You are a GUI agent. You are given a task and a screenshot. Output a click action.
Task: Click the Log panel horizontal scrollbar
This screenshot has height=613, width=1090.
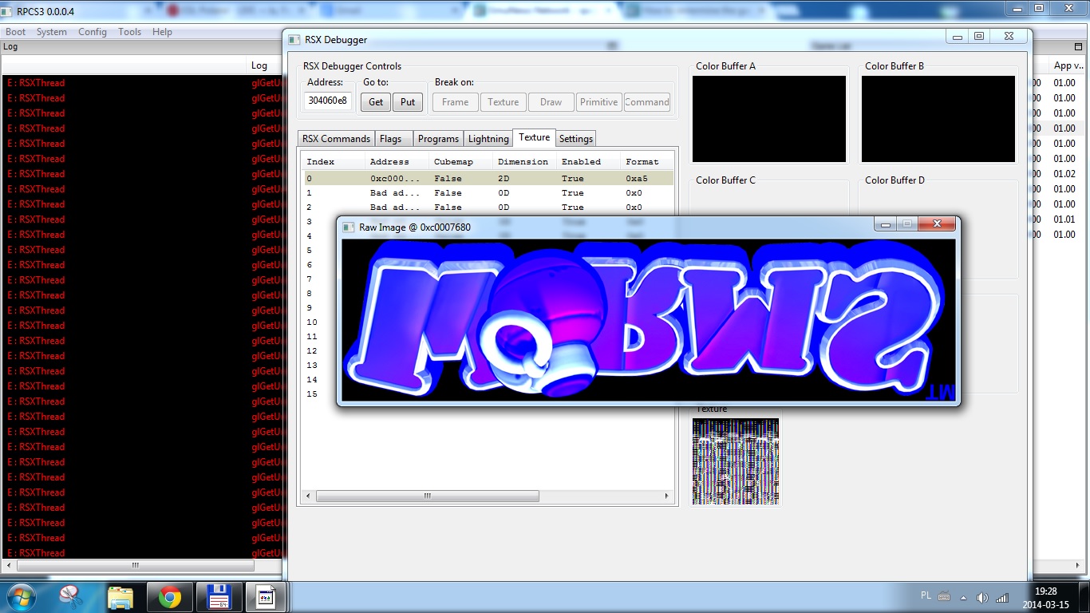pyautogui.click(x=136, y=565)
